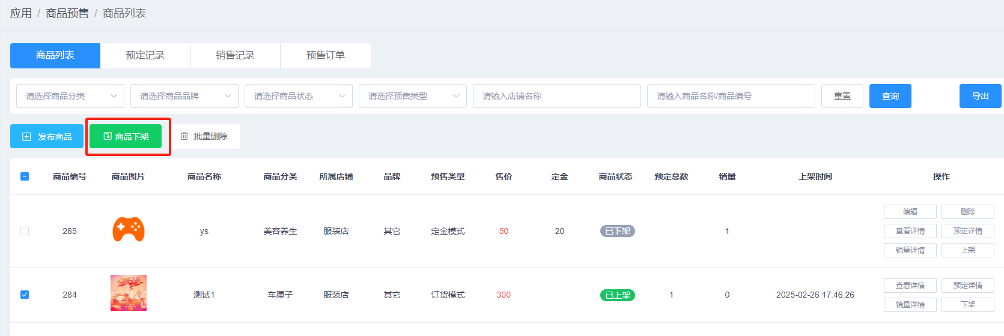Image resolution: width=1004 pixels, height=336 pixels.
Task: Focus the 请输入店铺名称 input field
Action: [556, 96]
